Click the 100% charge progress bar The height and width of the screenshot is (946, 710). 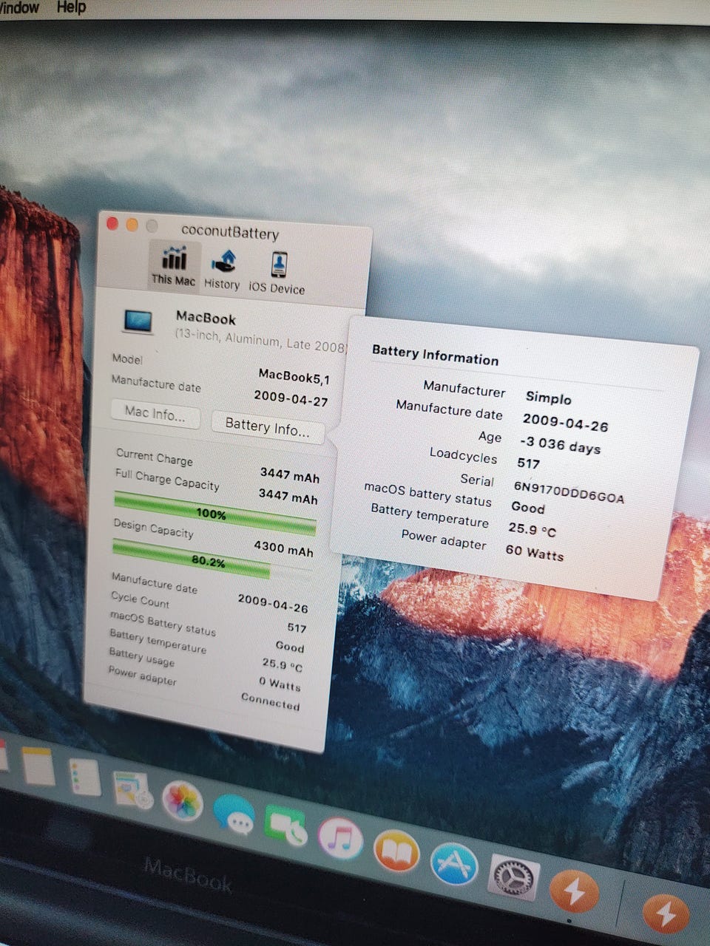click(x=214, y=513)
